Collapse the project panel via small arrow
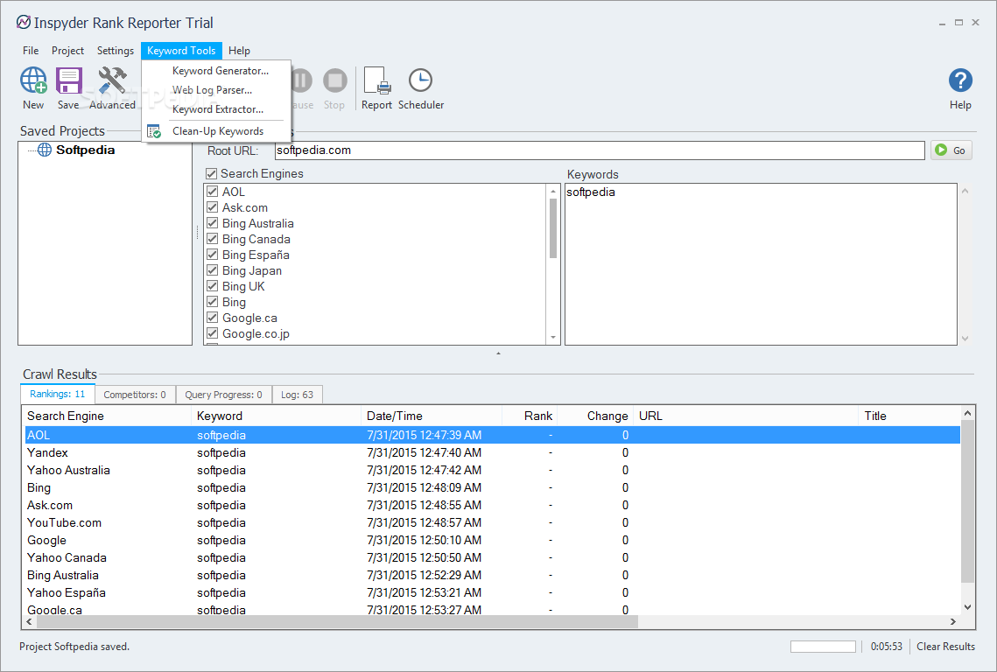The width and height of the screenshot is (997, 672). click(499, 353)
